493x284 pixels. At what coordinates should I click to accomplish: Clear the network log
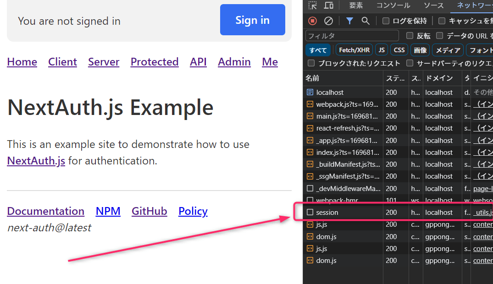[328, 21]
